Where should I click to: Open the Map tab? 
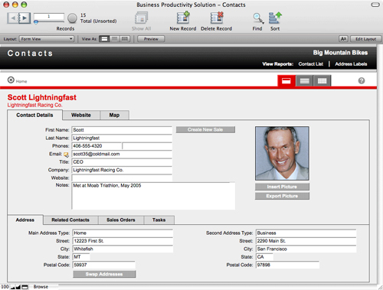click(x=114, y=115)
